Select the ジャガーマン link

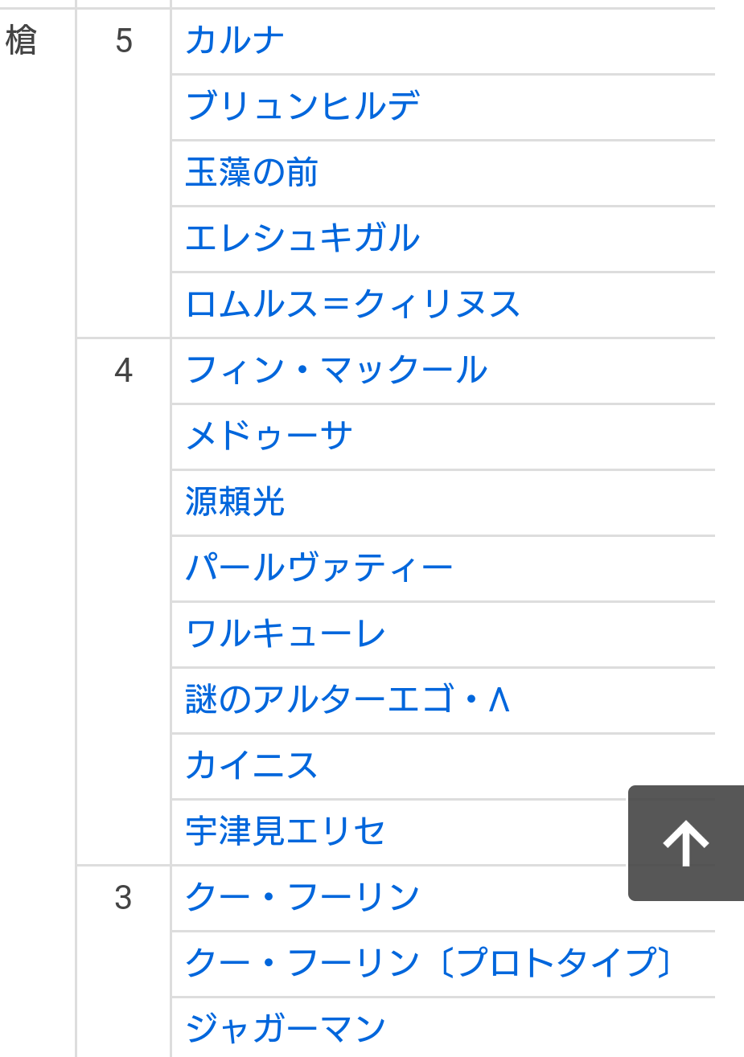286,1029
